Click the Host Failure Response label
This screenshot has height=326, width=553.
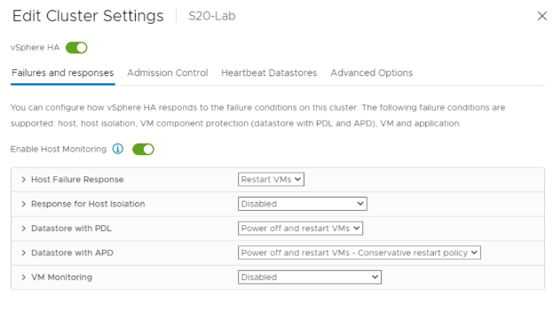[77, 180]
